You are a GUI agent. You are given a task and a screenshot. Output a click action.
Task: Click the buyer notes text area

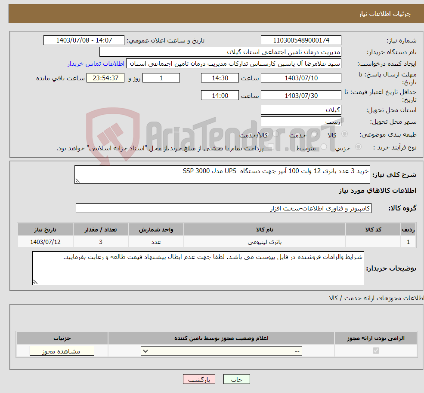click(x=198, y=268)
